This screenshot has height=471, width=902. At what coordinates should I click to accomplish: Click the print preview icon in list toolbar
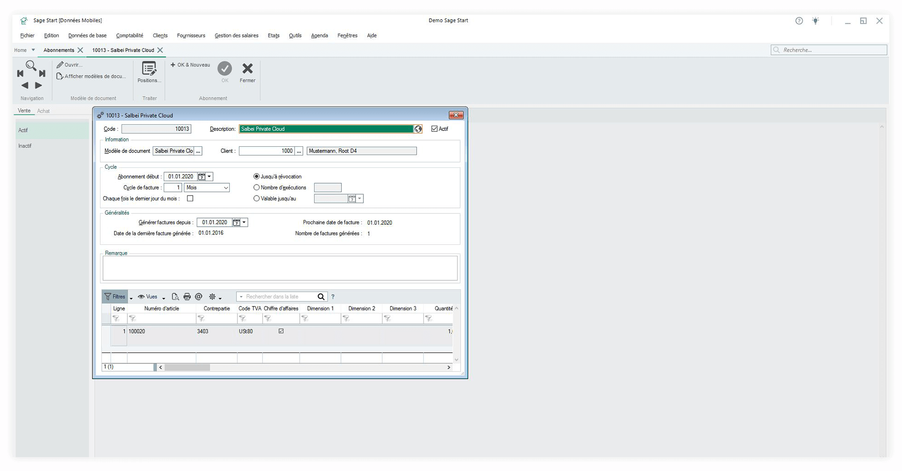coord(175,296)
